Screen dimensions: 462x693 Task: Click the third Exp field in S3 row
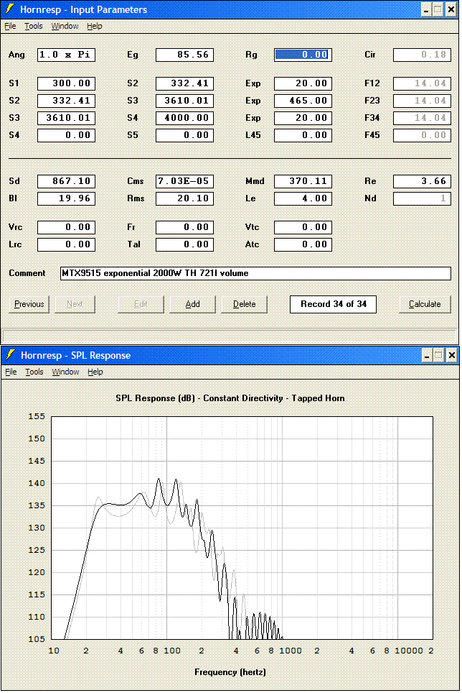pyautogui.click(x=303, y=118)
